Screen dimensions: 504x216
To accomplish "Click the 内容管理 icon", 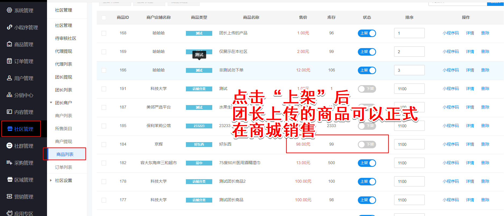I will coord(9,112).
